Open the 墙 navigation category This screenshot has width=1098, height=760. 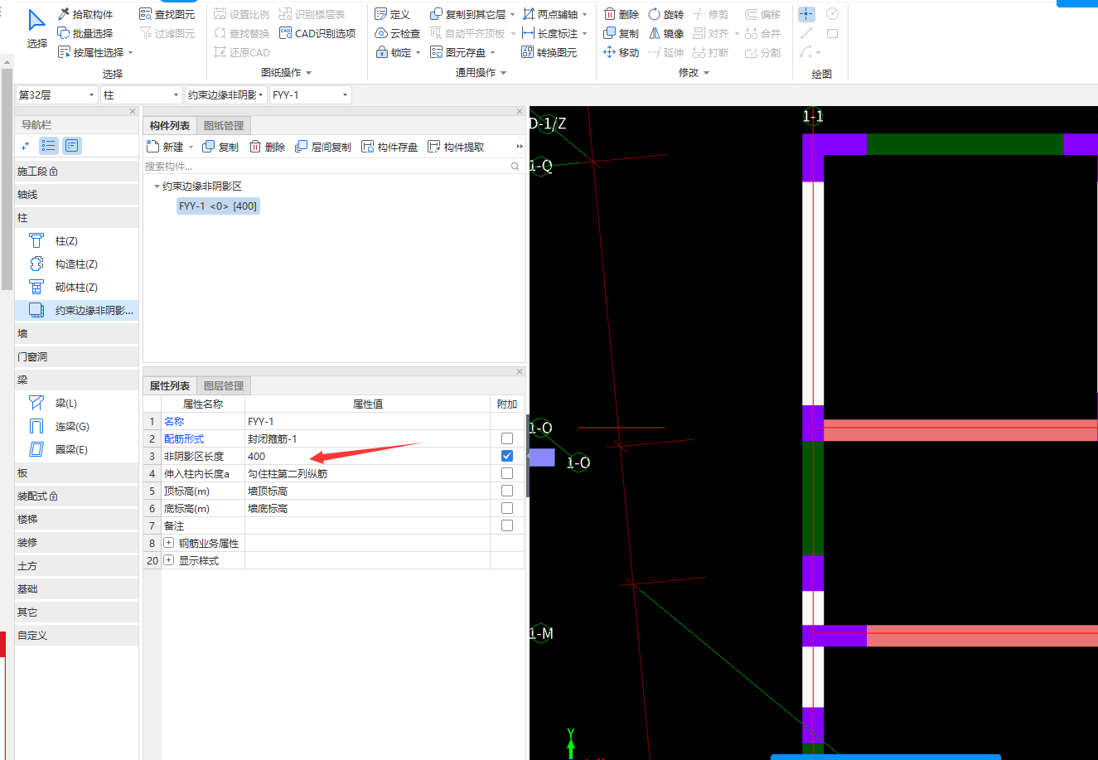pos(76,334)
